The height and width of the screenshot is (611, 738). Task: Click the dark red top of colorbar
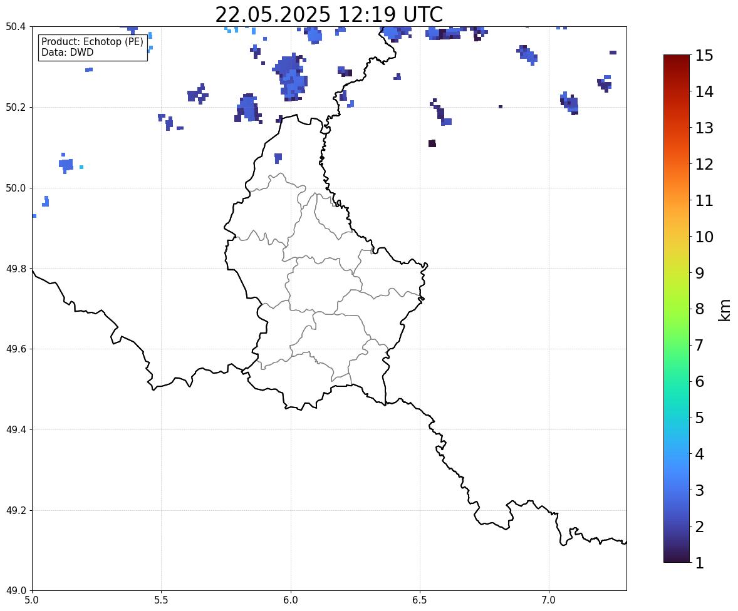pos(677,59)
